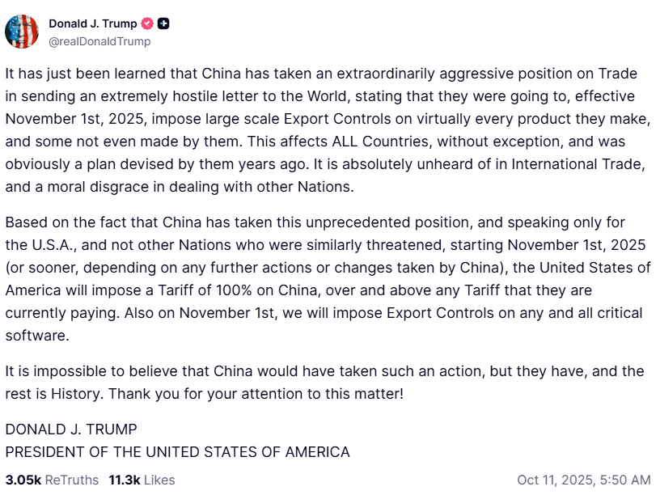This screenshot has height=495, width=660.
Task: Click the "DONALD J. TRUMP" signature line
Action: [71, 429]
